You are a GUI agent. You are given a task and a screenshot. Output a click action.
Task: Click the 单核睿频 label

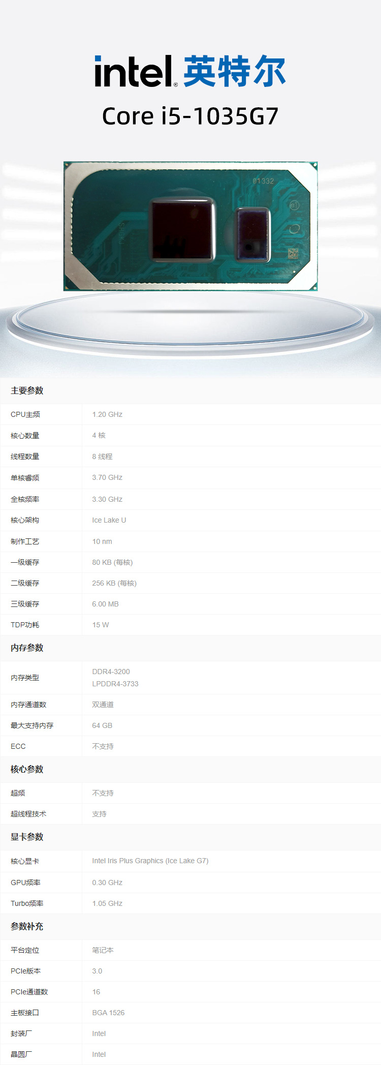click(x=25, y=478)
